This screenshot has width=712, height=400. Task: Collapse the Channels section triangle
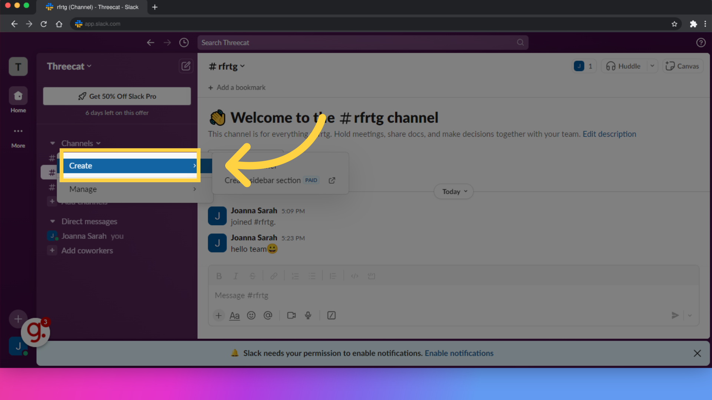point(53,143)
